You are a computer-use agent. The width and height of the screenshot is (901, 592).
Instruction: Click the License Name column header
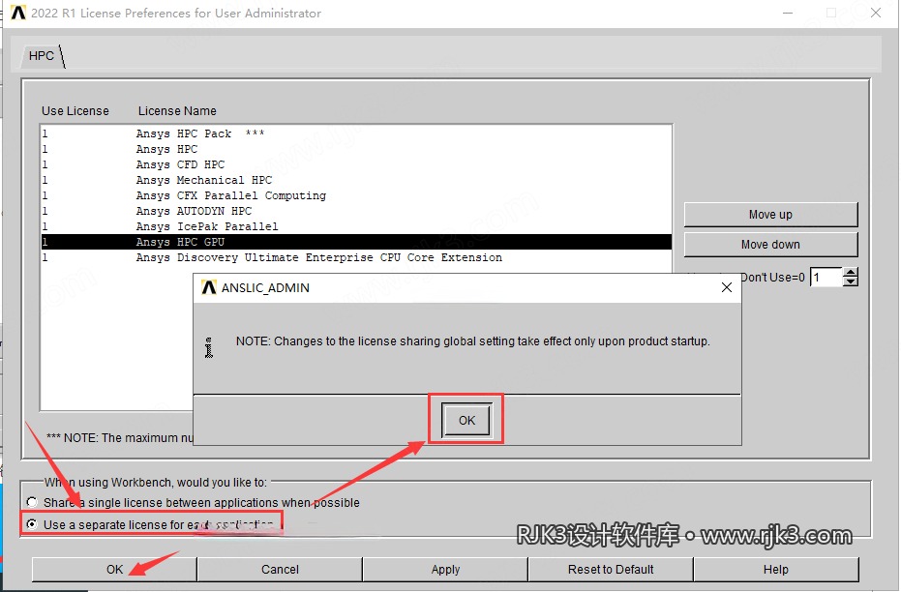(x=177, y=111)
